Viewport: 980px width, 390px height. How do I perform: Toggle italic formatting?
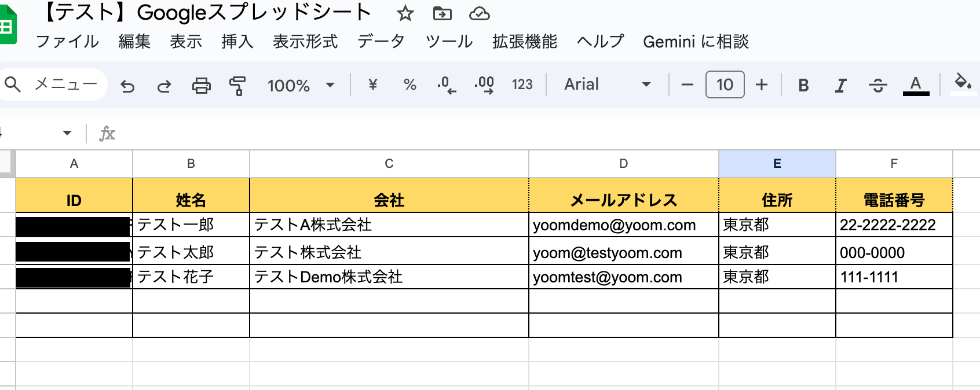840,86
